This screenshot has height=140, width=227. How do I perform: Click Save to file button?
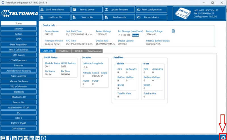(87, 17)
